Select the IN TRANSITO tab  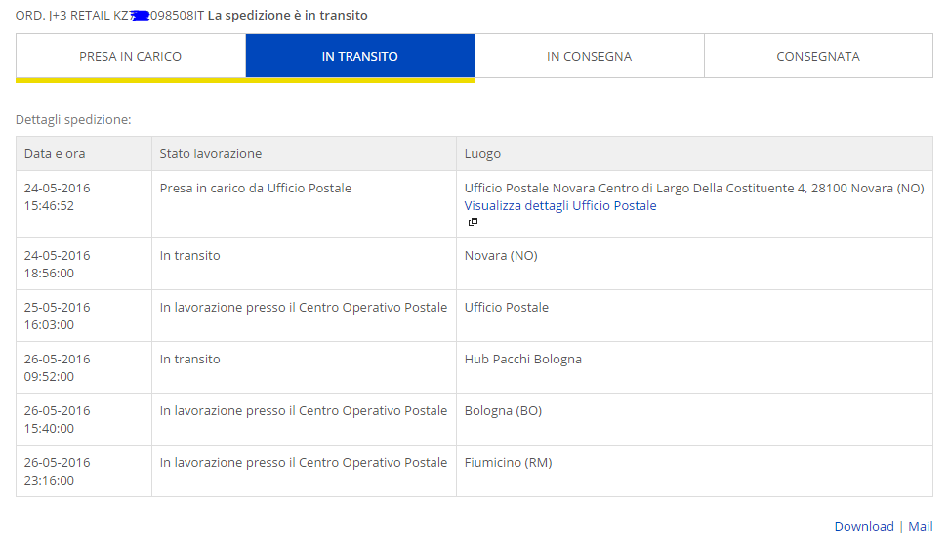click(359, 56)
